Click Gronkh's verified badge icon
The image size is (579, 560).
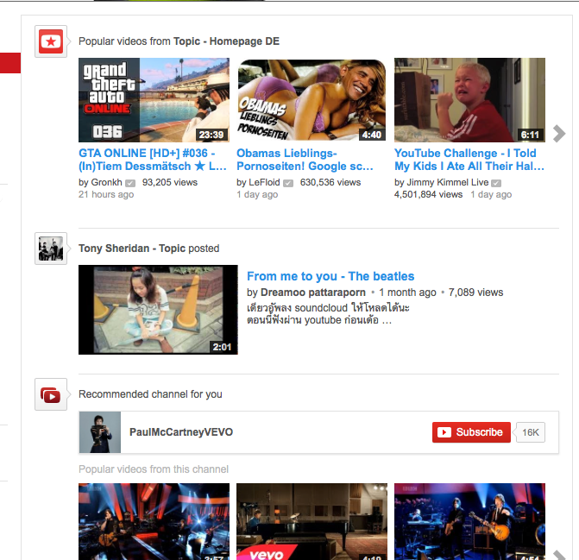(x=130, y=183)
